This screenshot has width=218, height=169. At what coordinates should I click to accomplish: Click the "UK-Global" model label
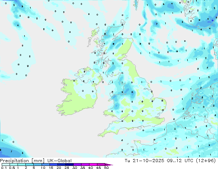pos(59,161)
